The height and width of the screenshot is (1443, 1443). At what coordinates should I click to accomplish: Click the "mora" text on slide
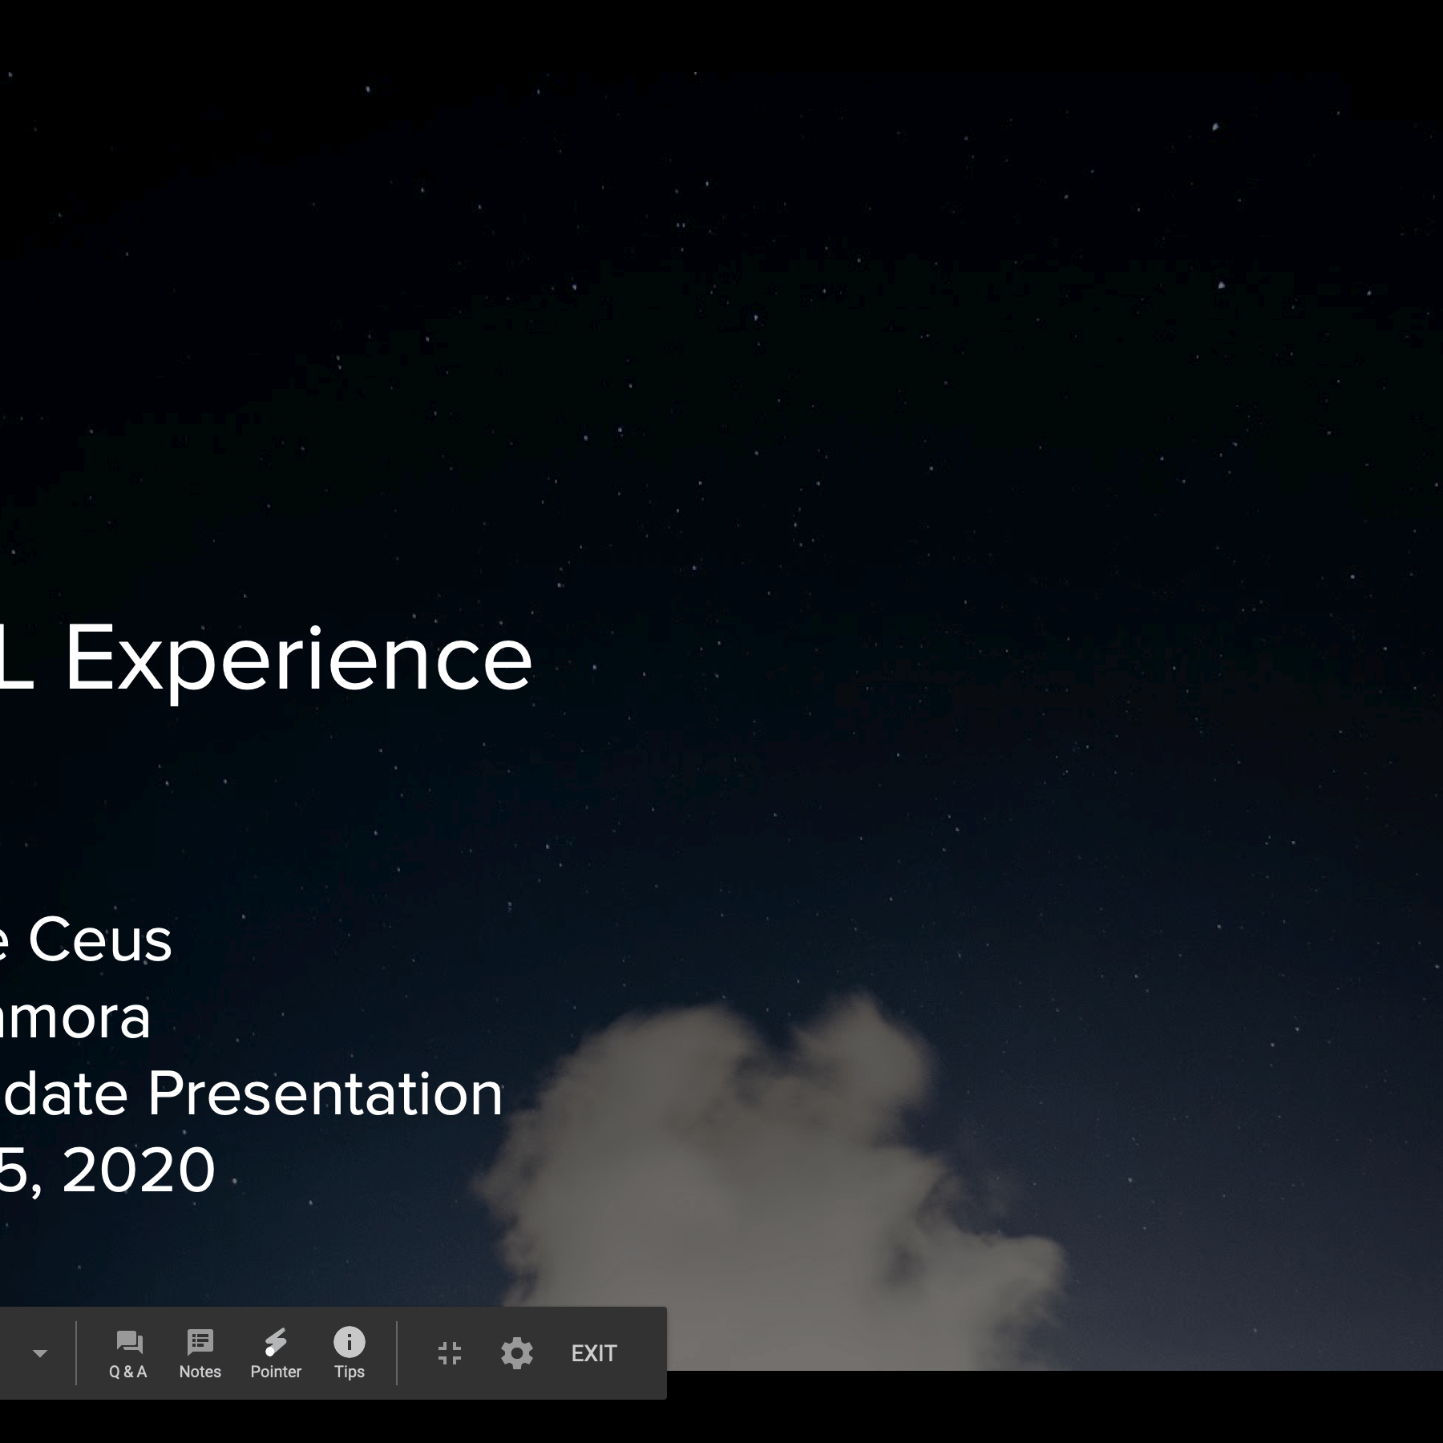tap(76, 1017)
